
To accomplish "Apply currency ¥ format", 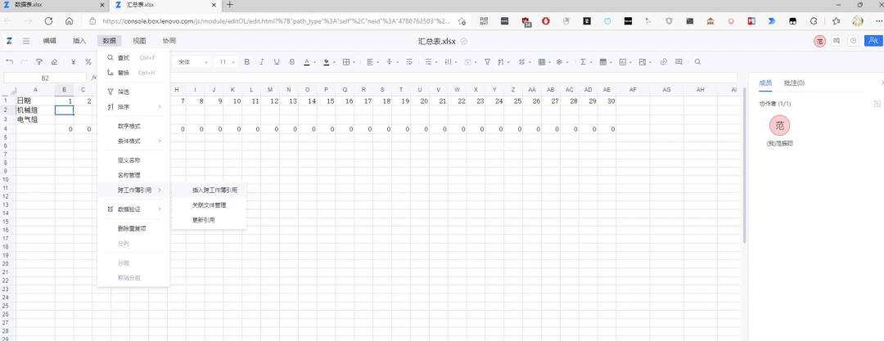I will point(74,62).
